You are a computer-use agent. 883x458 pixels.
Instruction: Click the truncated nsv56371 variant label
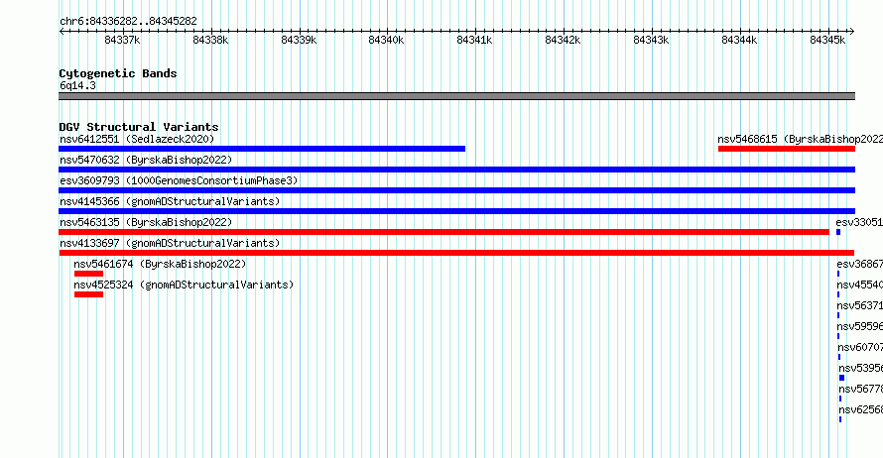(x=860, y=305)
